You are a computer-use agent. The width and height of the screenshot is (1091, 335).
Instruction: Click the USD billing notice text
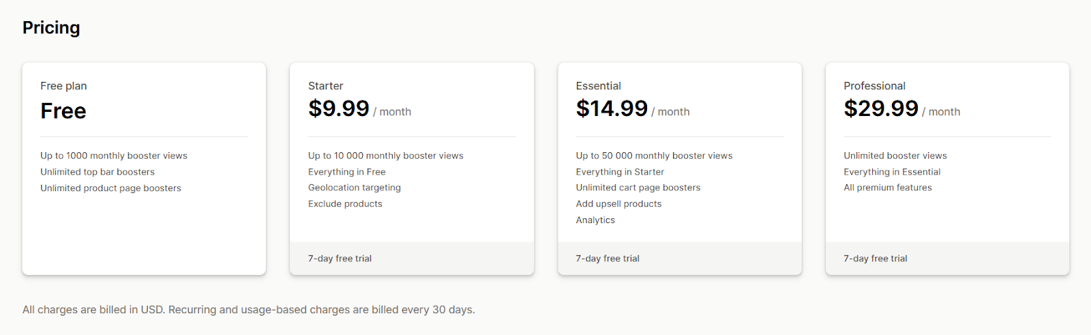pos(249,310)
